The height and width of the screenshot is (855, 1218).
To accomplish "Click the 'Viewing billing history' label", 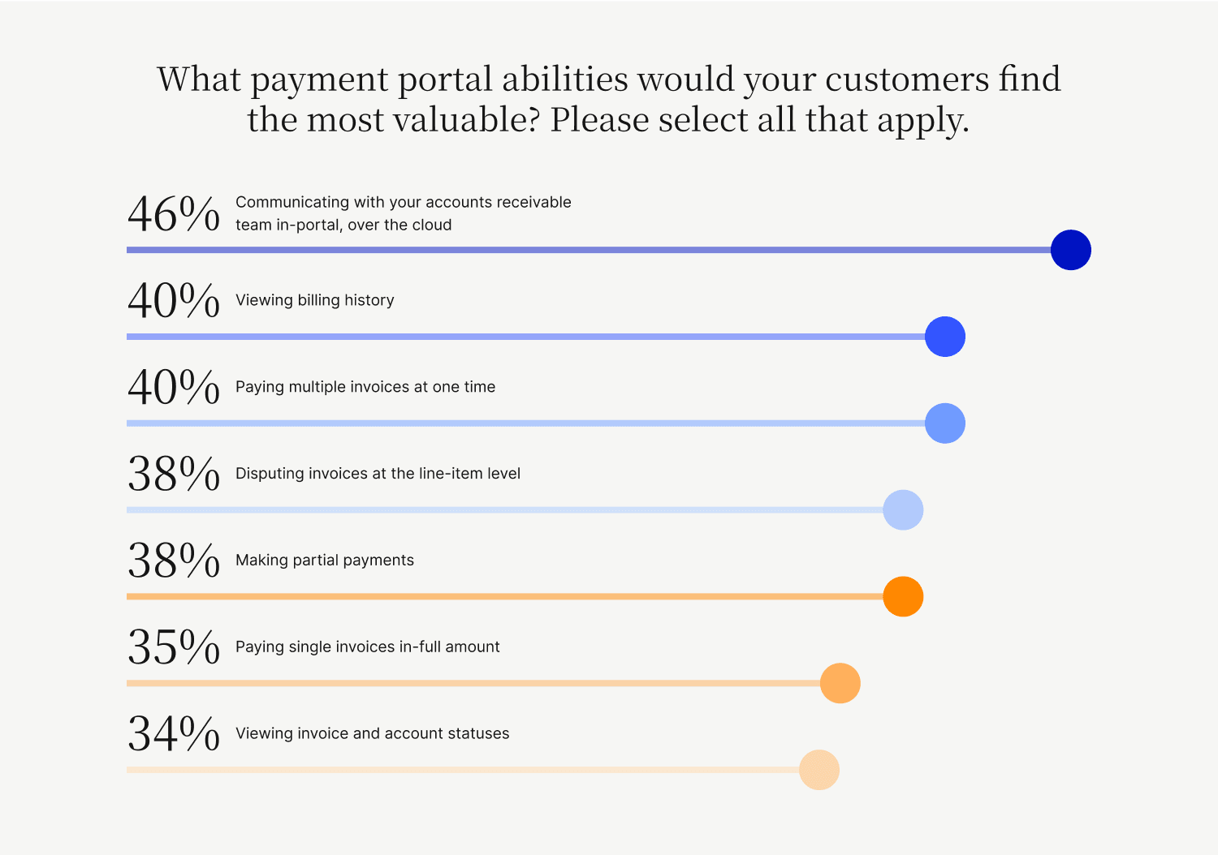I will 314,300.
